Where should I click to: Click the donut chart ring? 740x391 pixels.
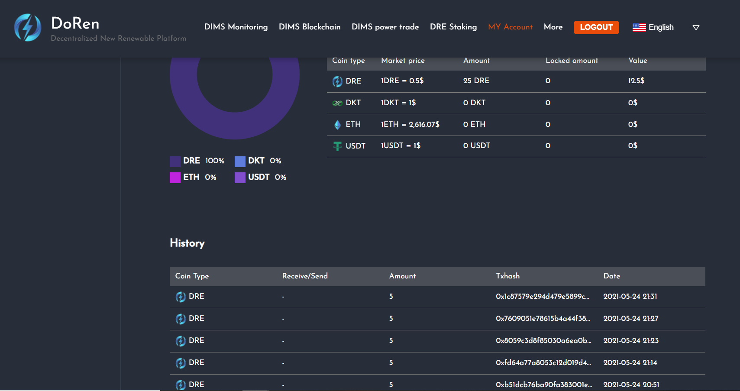235,126
